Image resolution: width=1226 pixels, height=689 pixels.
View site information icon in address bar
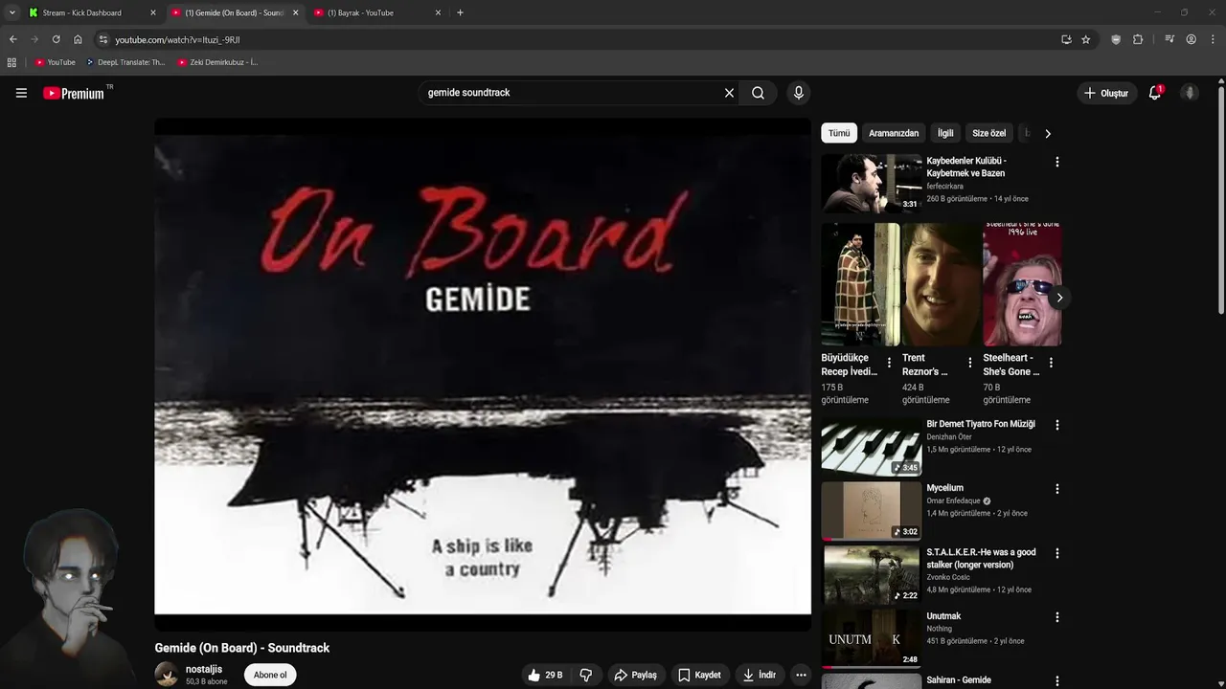point(103,39)
